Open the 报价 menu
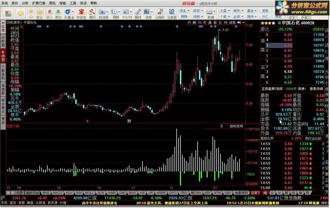Viewport: 330px width, 208px height. pos(15,3)
